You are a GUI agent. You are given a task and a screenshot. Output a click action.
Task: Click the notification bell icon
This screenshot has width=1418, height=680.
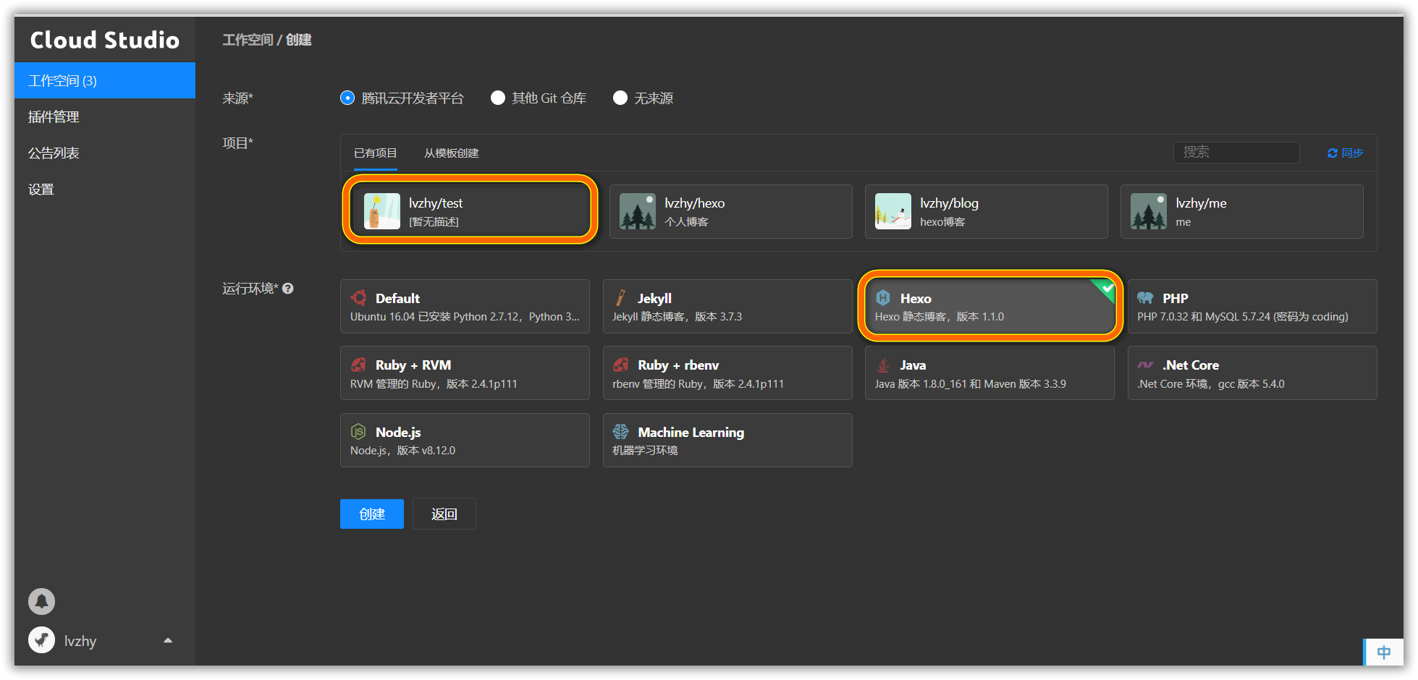(41, 601)
